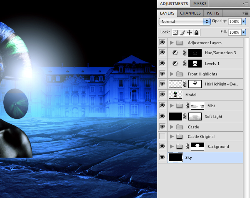250x198 pixels.
Task: Expand the Background group
Action: pyautogui.click(x=172, y=146)
